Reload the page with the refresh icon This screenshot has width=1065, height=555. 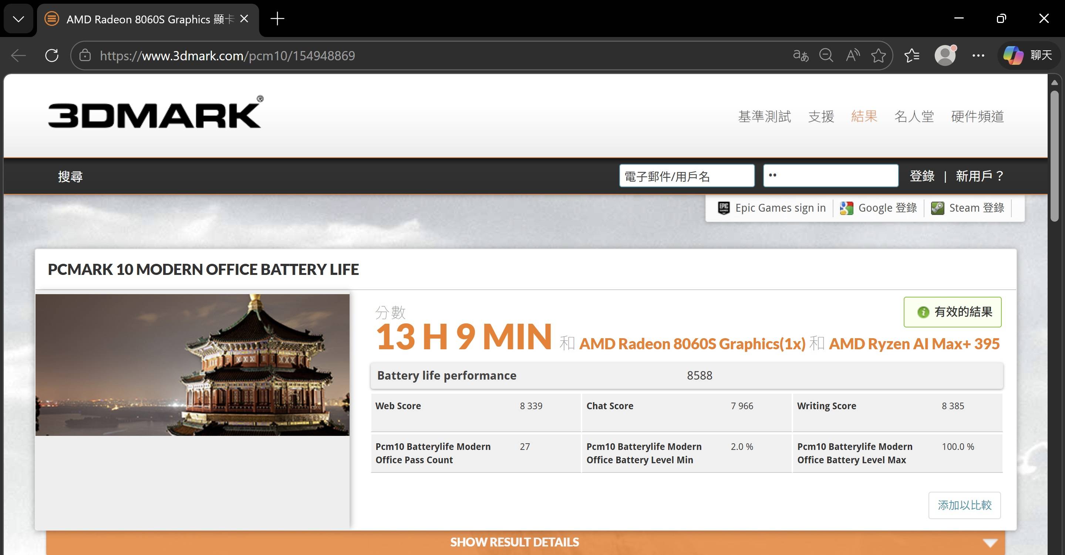tap(52, 55)
